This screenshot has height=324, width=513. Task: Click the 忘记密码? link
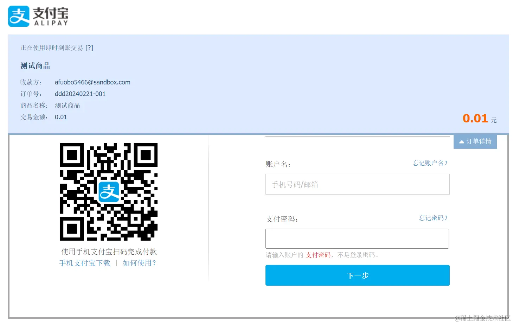[433, 218]
